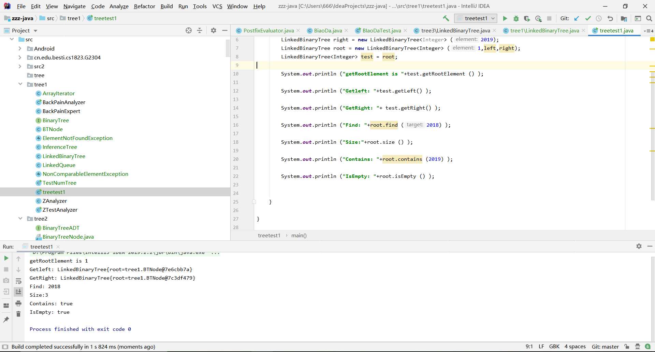The height and width of the screenshot is (352, 655).
Task: Close the treetest1 Run tab
Action: [x=58, y=247]
